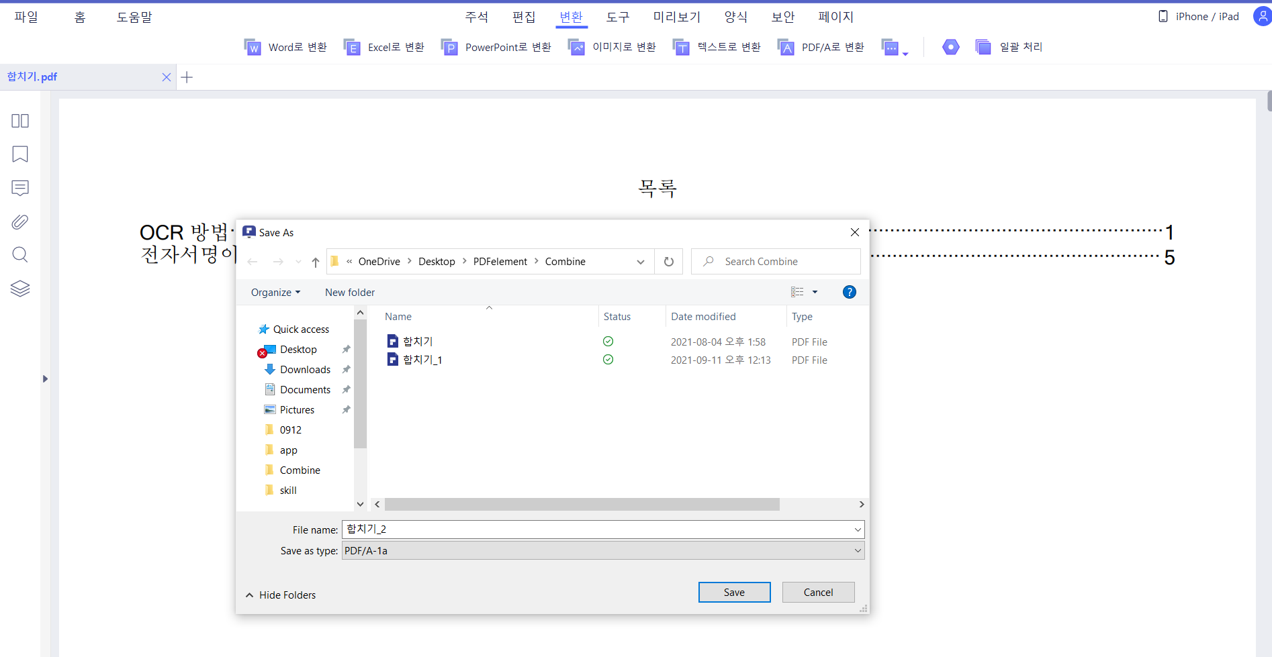Switch to the 편집 tab
Screen dimensions: 1272x657
pos(523,17)
